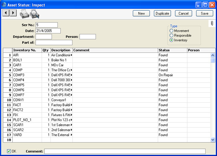Click the Person column header
Viewport: 217px width, 156px height.
[201, 50]
